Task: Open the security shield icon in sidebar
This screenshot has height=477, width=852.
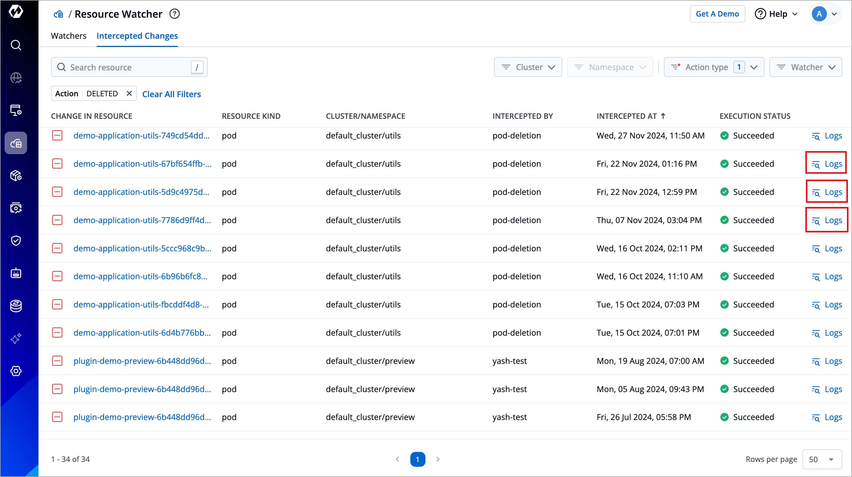Action: [x=16, y=240]
